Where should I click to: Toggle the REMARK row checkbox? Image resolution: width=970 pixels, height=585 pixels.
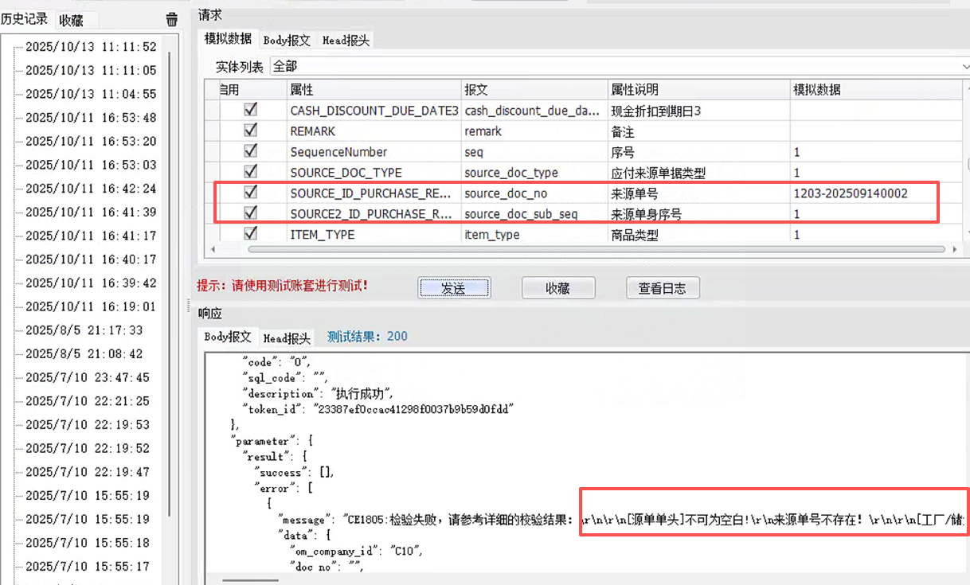251,131
